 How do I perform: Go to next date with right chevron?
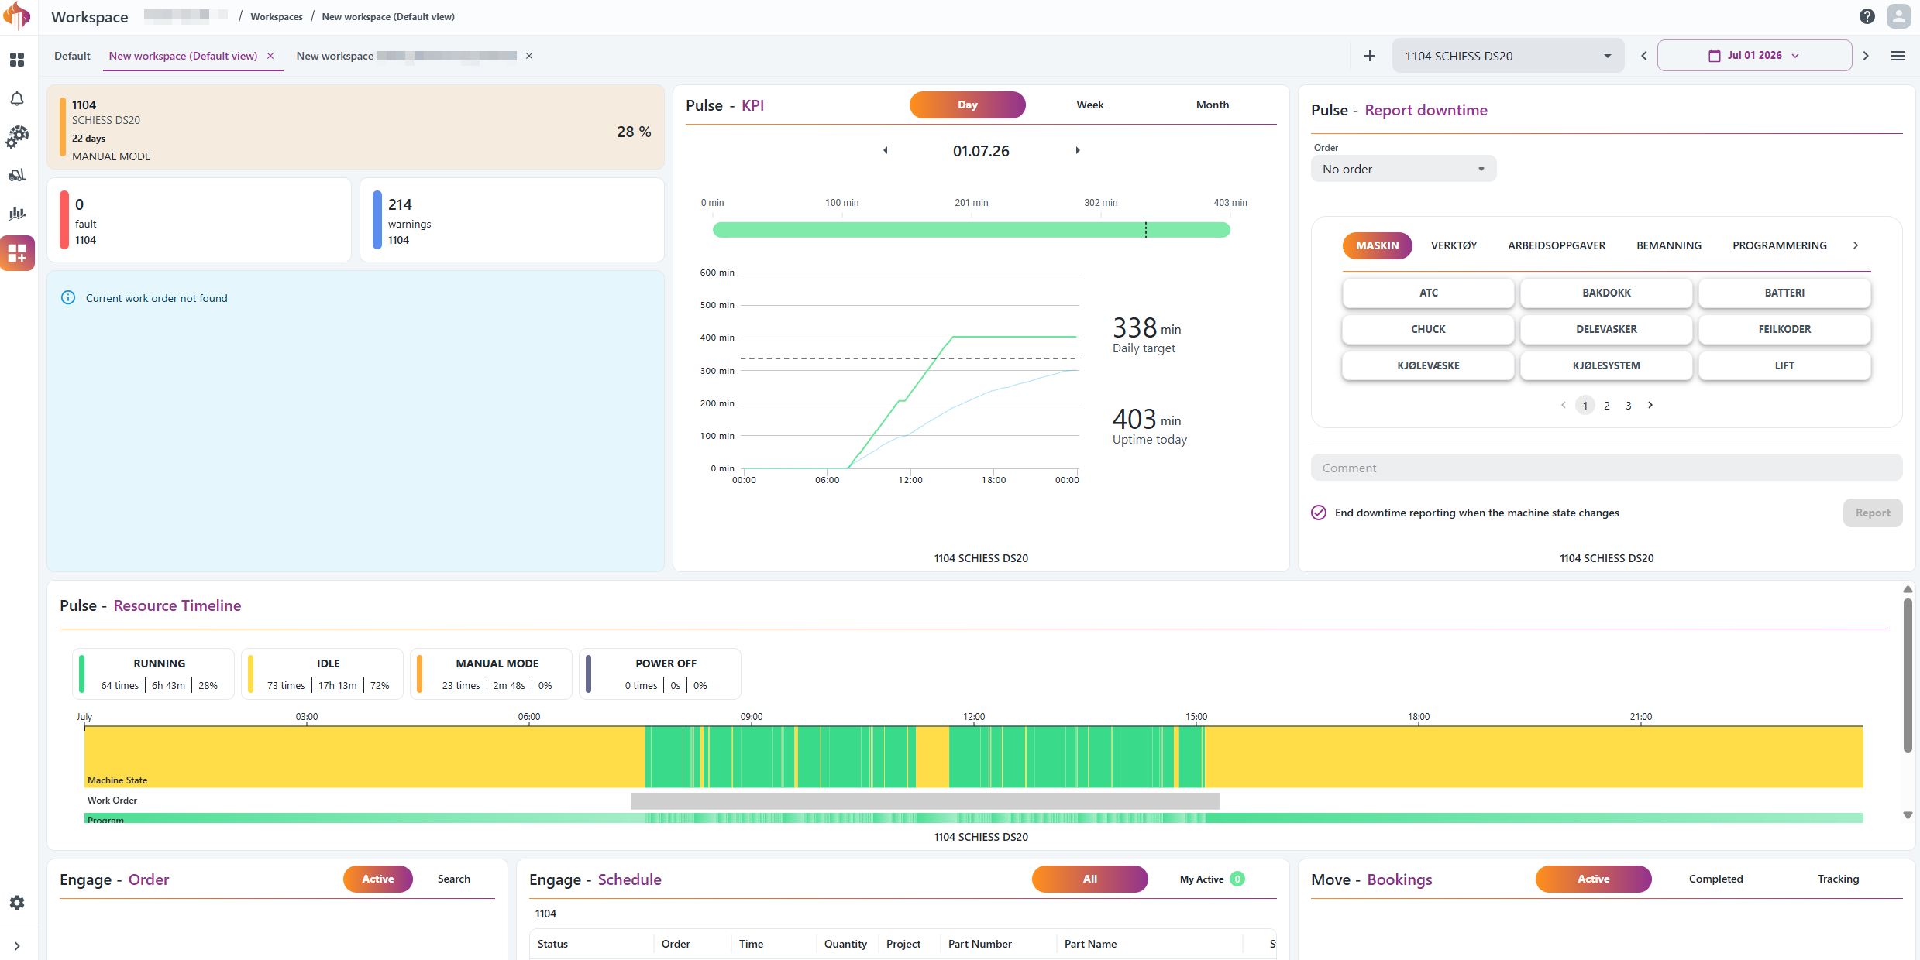(1866, 56)
